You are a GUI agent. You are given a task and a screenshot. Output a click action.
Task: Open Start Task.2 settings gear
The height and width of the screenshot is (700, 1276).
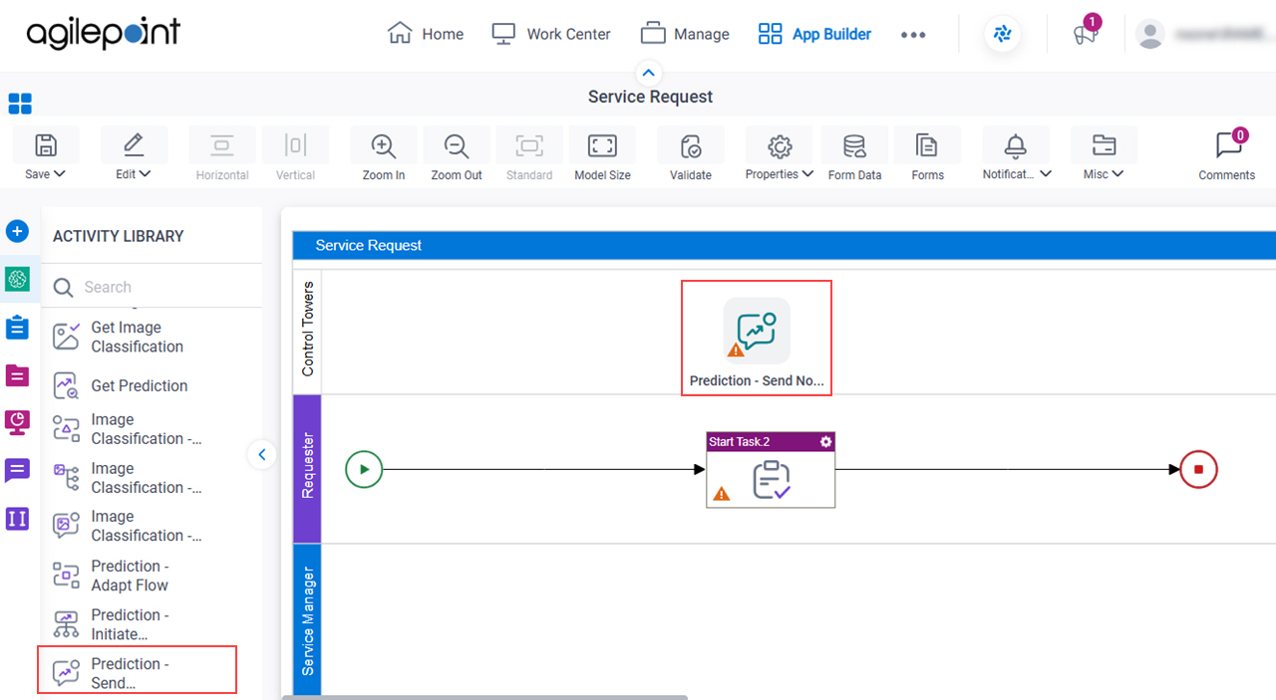825,441
